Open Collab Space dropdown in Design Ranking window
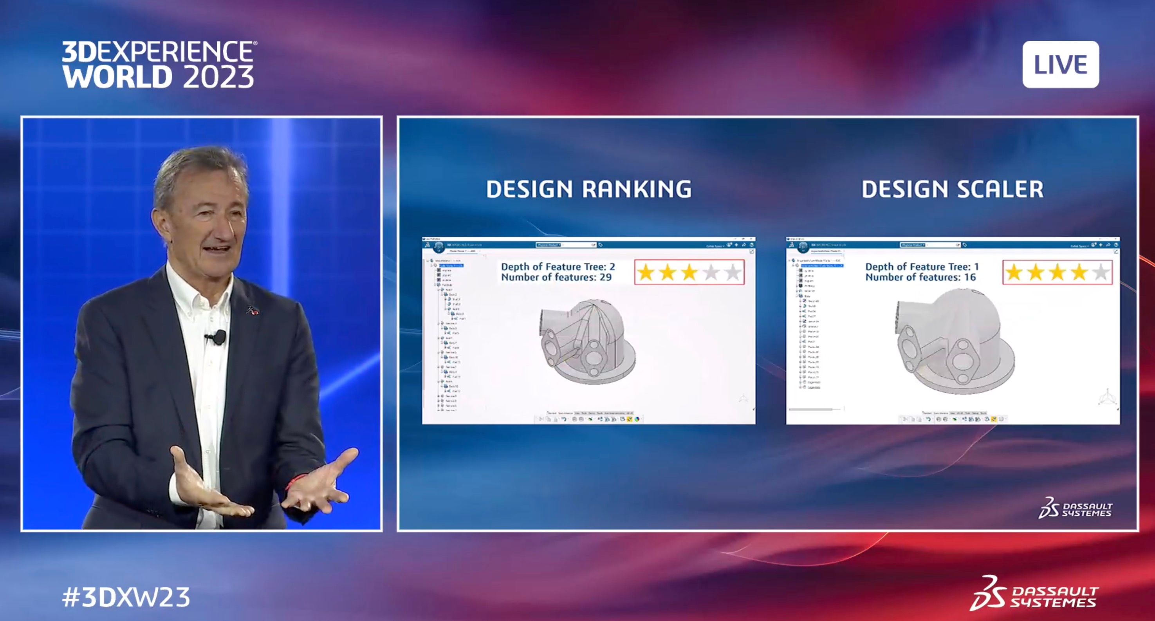The height and width of the screenshot is (621, 1155). click(715, 246)
